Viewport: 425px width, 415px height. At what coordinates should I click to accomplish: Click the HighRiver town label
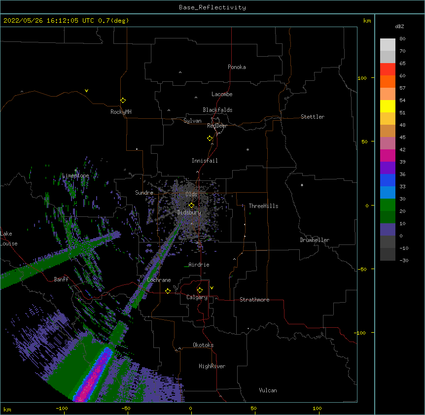[212, 366]
